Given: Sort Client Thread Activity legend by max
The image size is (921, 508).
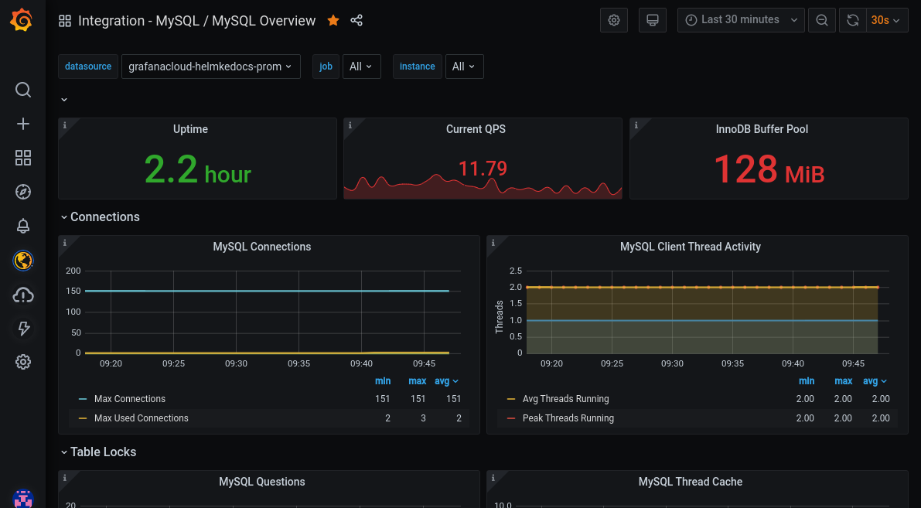Looking at the screenshot, I should 844,381.
